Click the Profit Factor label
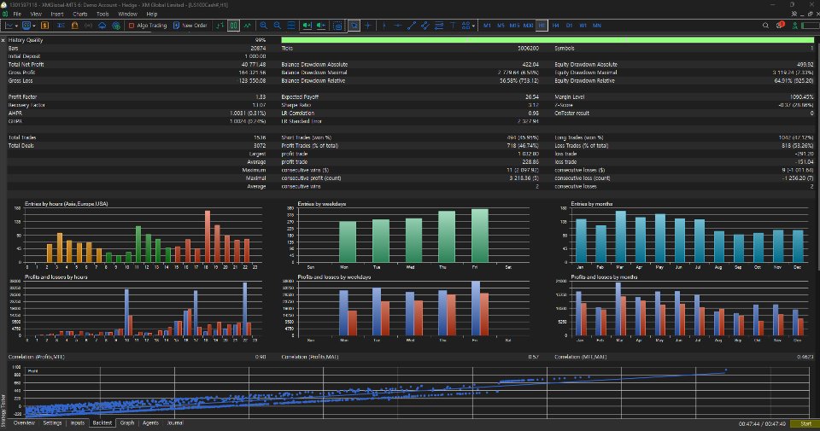 pyautogui.click(x=22, y=96)
